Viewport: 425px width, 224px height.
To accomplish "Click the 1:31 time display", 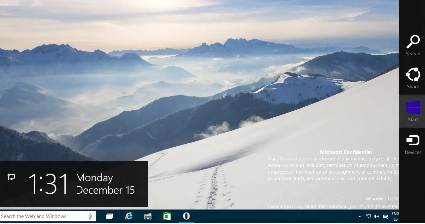I will point(48,184).
